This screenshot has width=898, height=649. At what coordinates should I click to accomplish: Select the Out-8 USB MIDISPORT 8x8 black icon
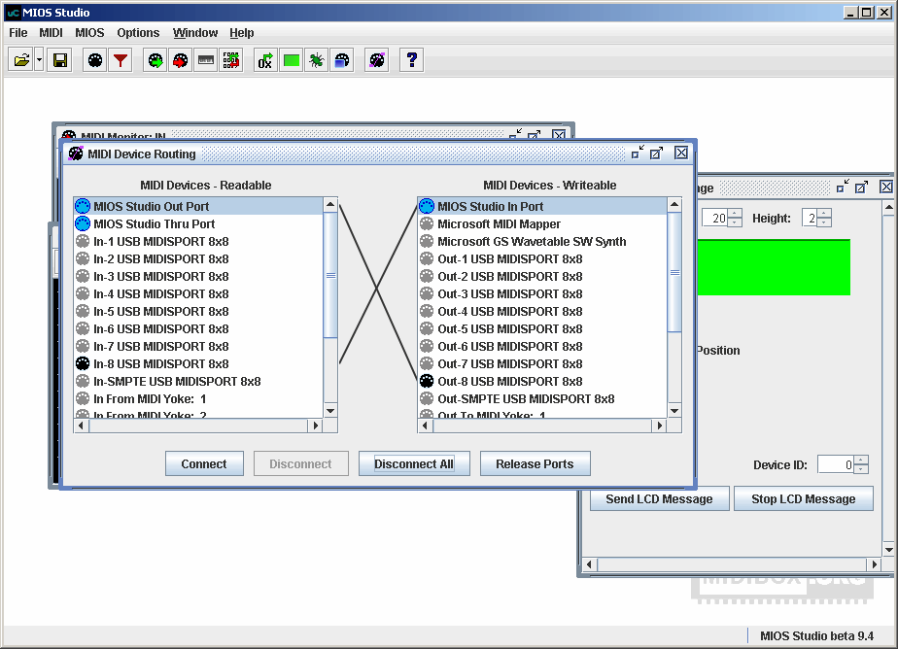click(427, 381)
